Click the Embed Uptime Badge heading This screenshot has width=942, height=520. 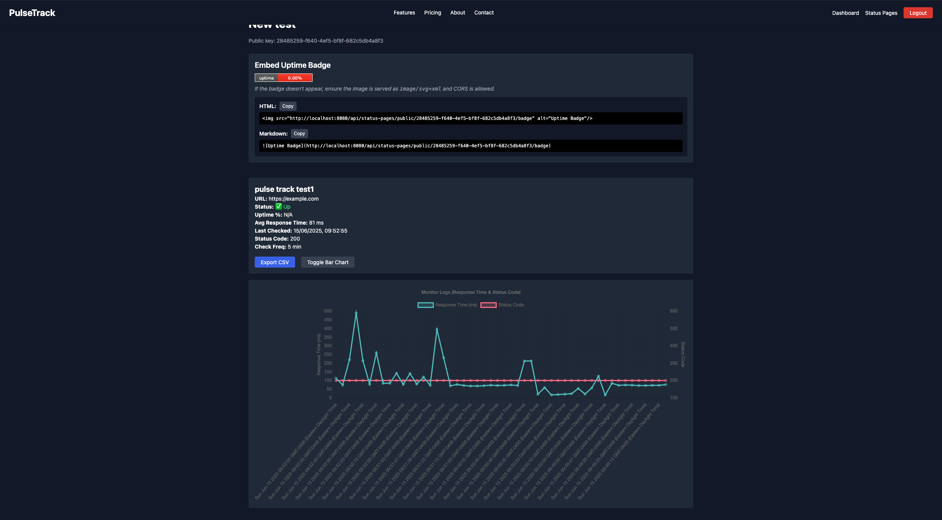click(292, 65)
